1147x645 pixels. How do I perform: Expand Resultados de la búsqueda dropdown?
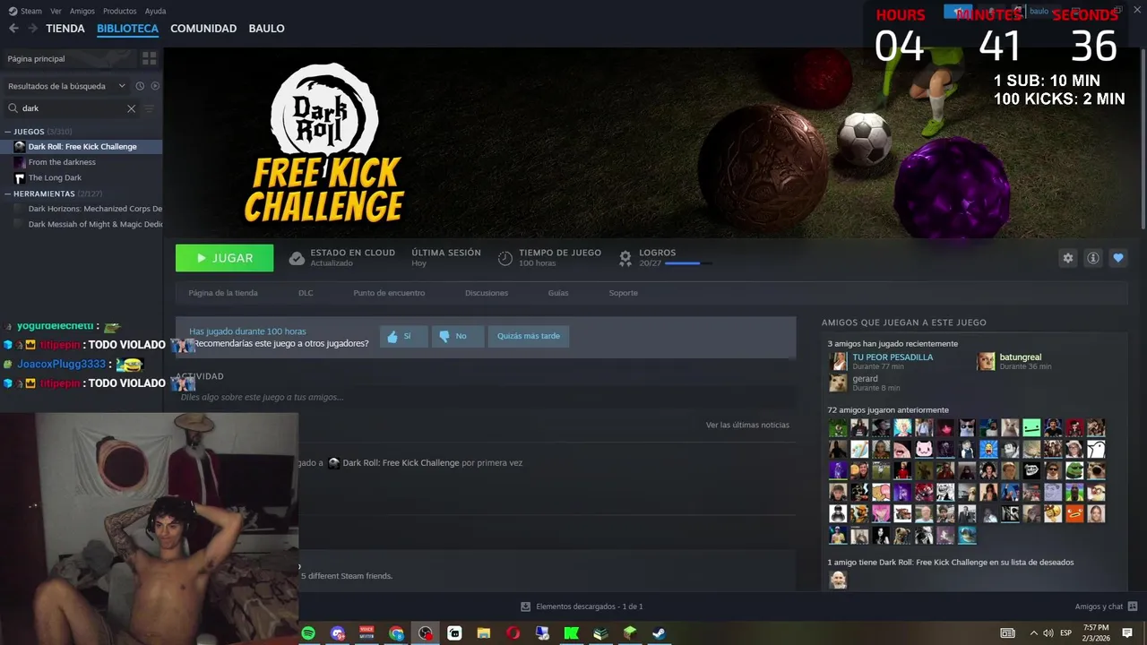pyautogui.click(x=67, y=86)
